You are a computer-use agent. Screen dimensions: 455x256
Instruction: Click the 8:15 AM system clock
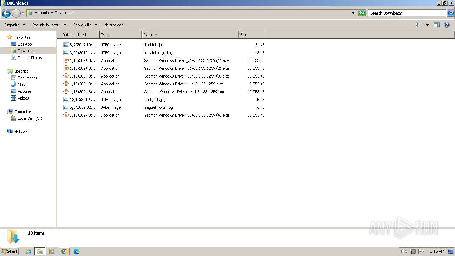437,251
